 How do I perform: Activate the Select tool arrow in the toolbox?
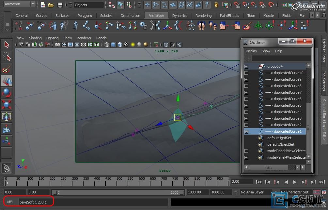(7, 45)
